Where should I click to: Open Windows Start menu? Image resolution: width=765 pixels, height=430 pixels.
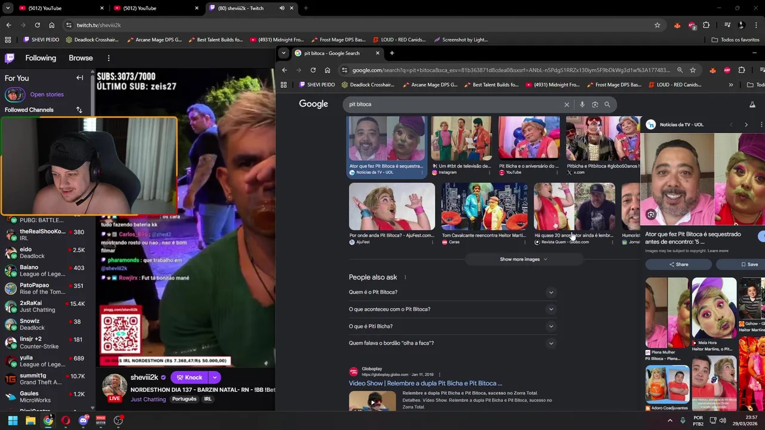pyautogui.click(x=13, y=420)
